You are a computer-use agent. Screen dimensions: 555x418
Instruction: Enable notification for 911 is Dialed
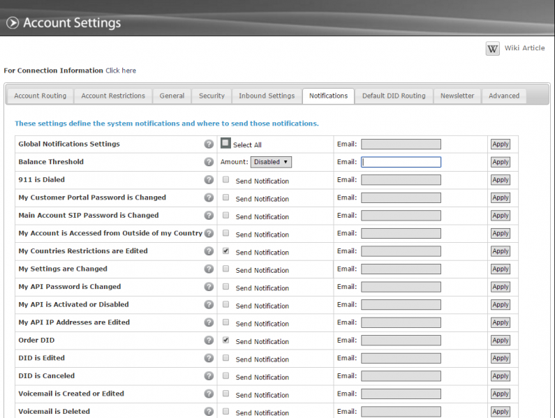(x=225, y=179)
